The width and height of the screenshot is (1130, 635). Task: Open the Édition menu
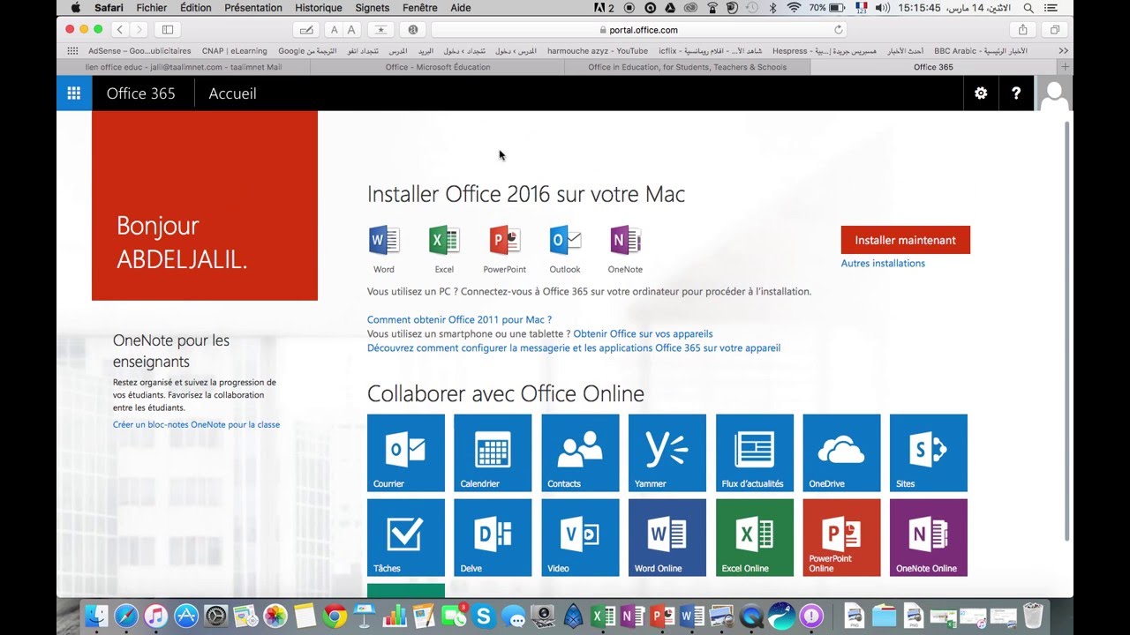click(195, 8)
